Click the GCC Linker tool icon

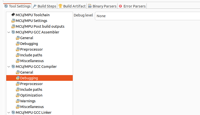[x=13, y=113]
